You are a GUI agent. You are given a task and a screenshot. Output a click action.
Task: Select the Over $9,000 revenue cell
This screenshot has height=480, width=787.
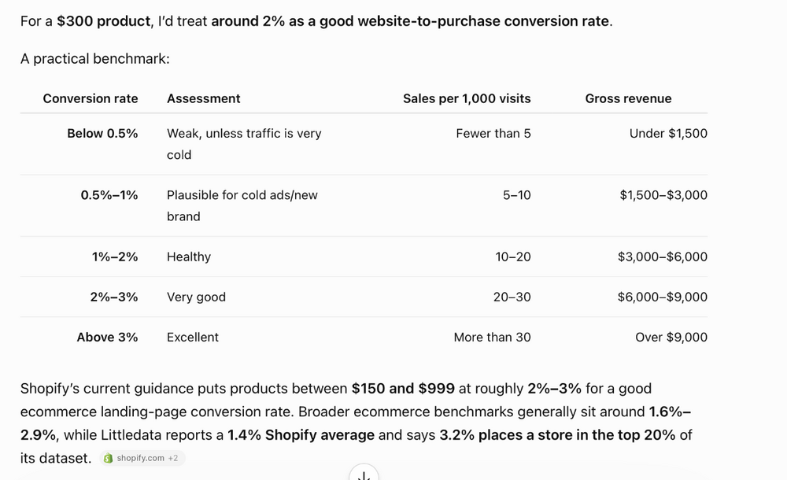click(x=671, y=338)
